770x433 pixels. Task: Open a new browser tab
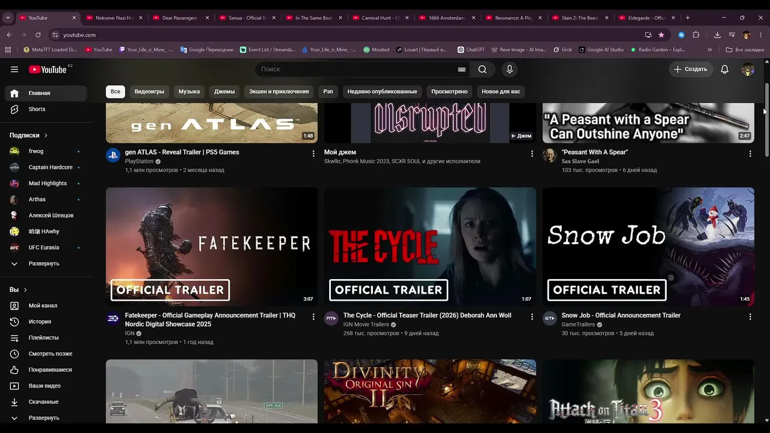coord(688,18)
